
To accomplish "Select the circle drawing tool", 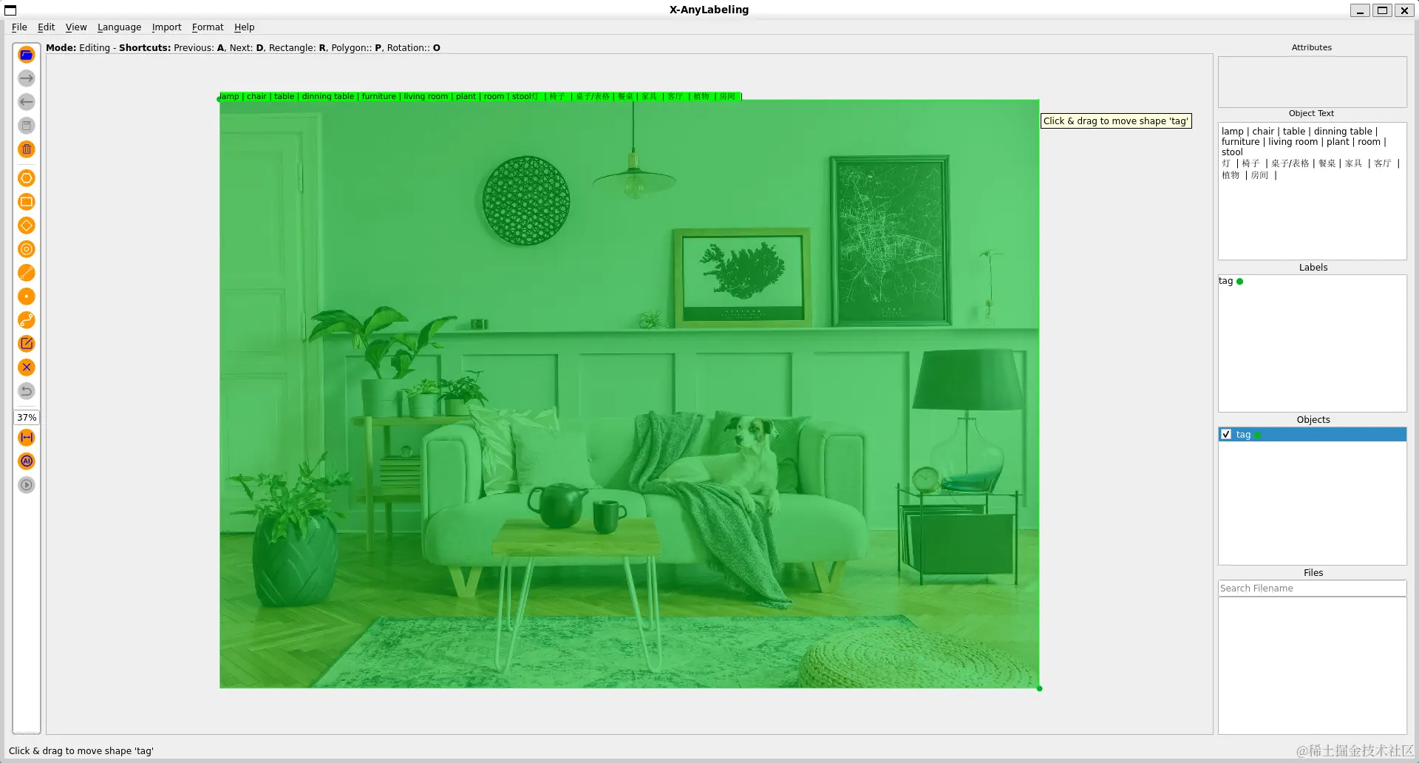I will pos(27,249).
